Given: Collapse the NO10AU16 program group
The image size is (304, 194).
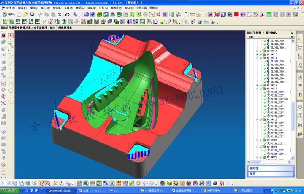Looking at the screenshot, I should (x=257, y=58).
